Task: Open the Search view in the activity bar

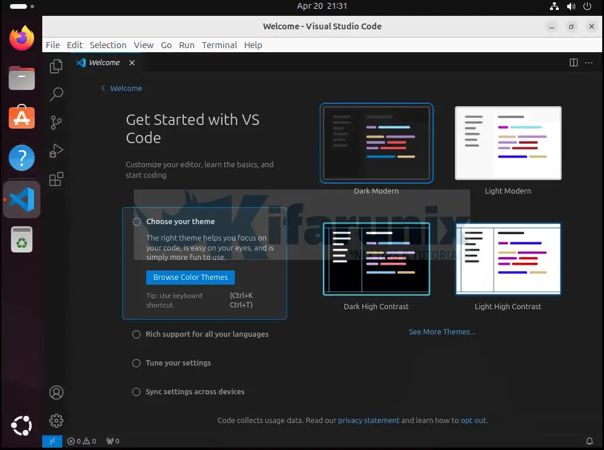Action: click(56, 94)
